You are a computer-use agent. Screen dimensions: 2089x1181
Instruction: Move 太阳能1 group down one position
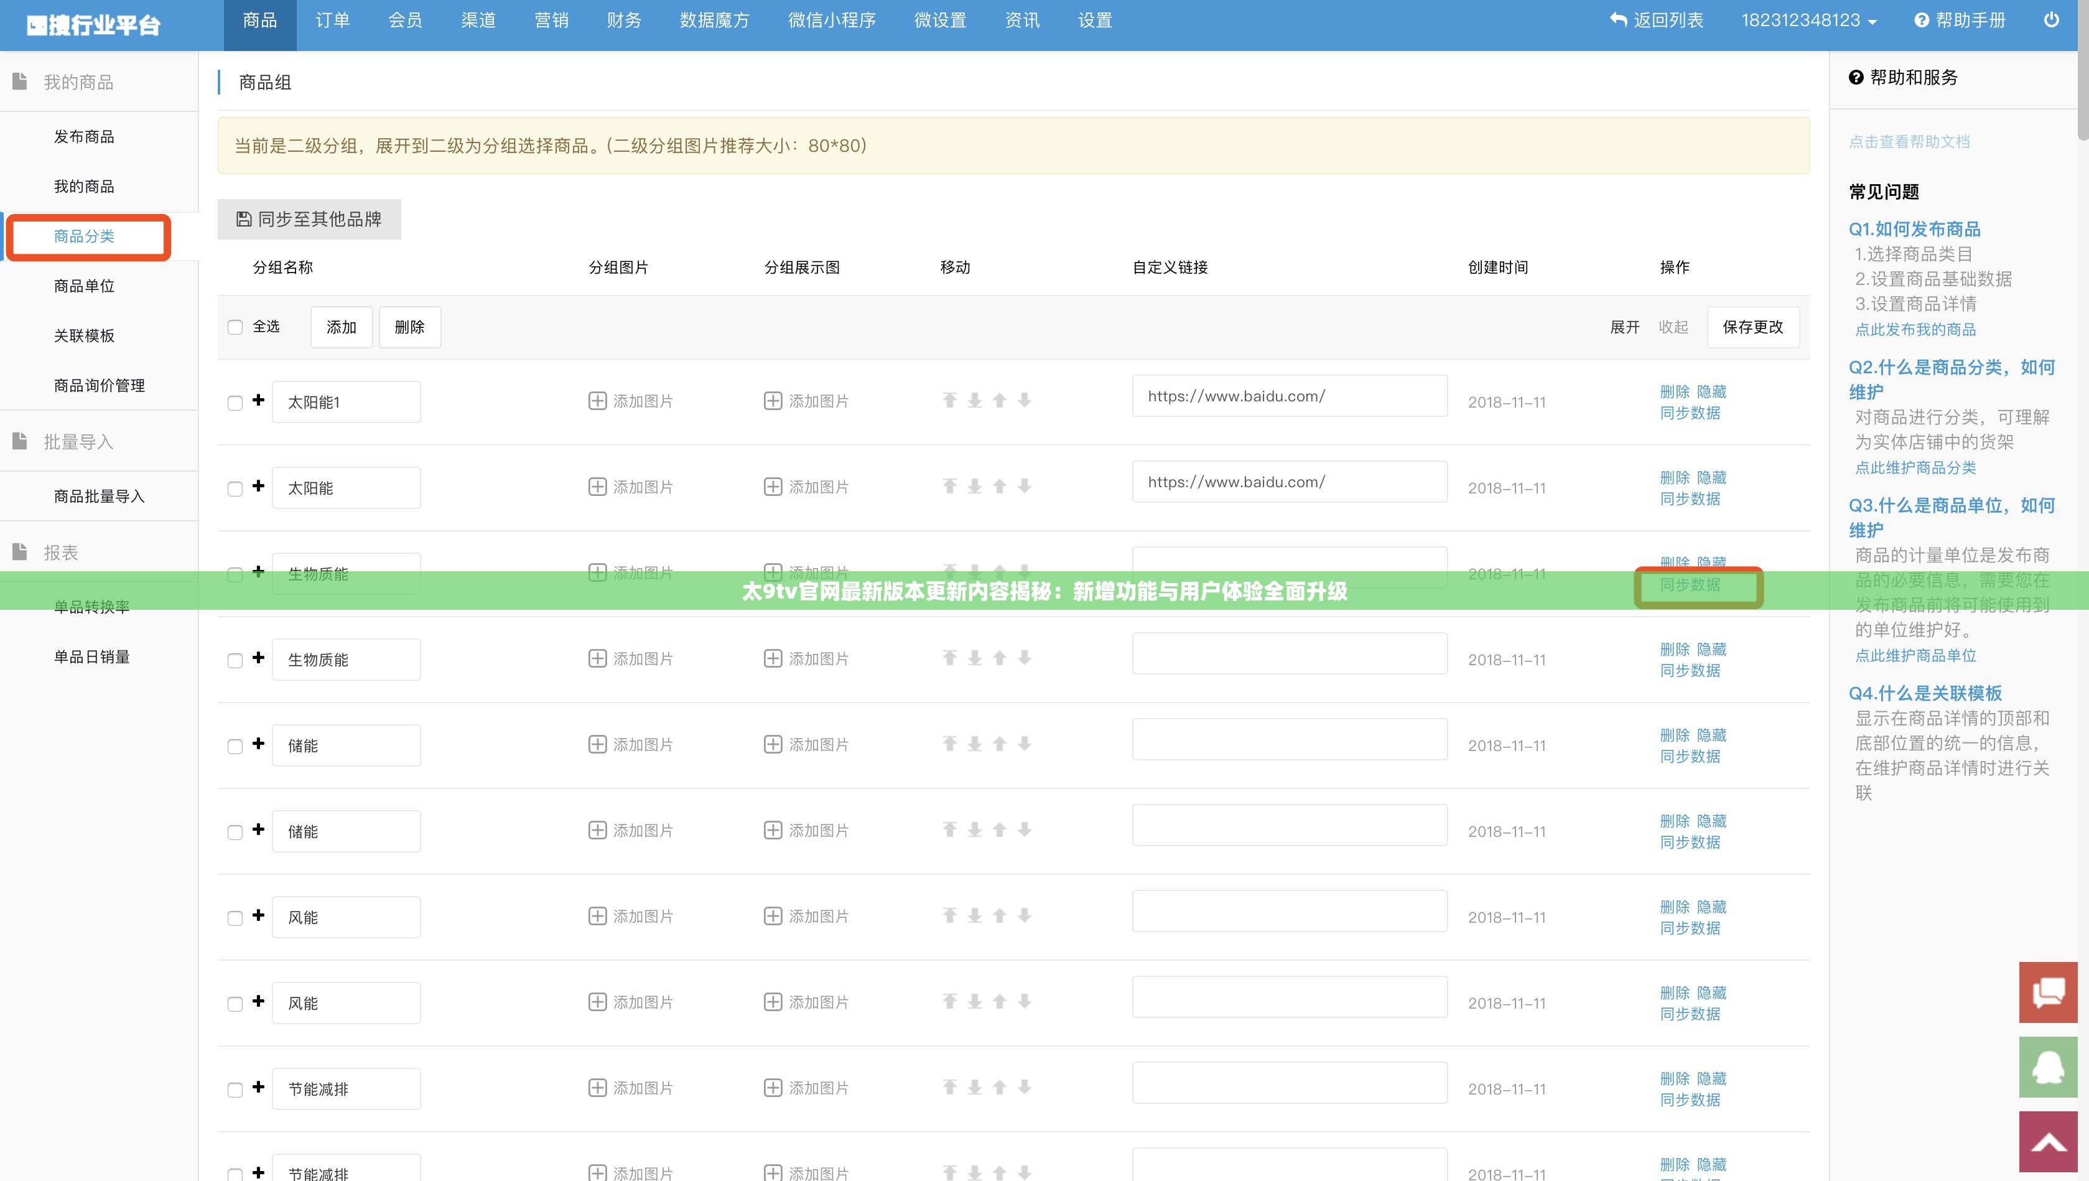pos(1025,400)
